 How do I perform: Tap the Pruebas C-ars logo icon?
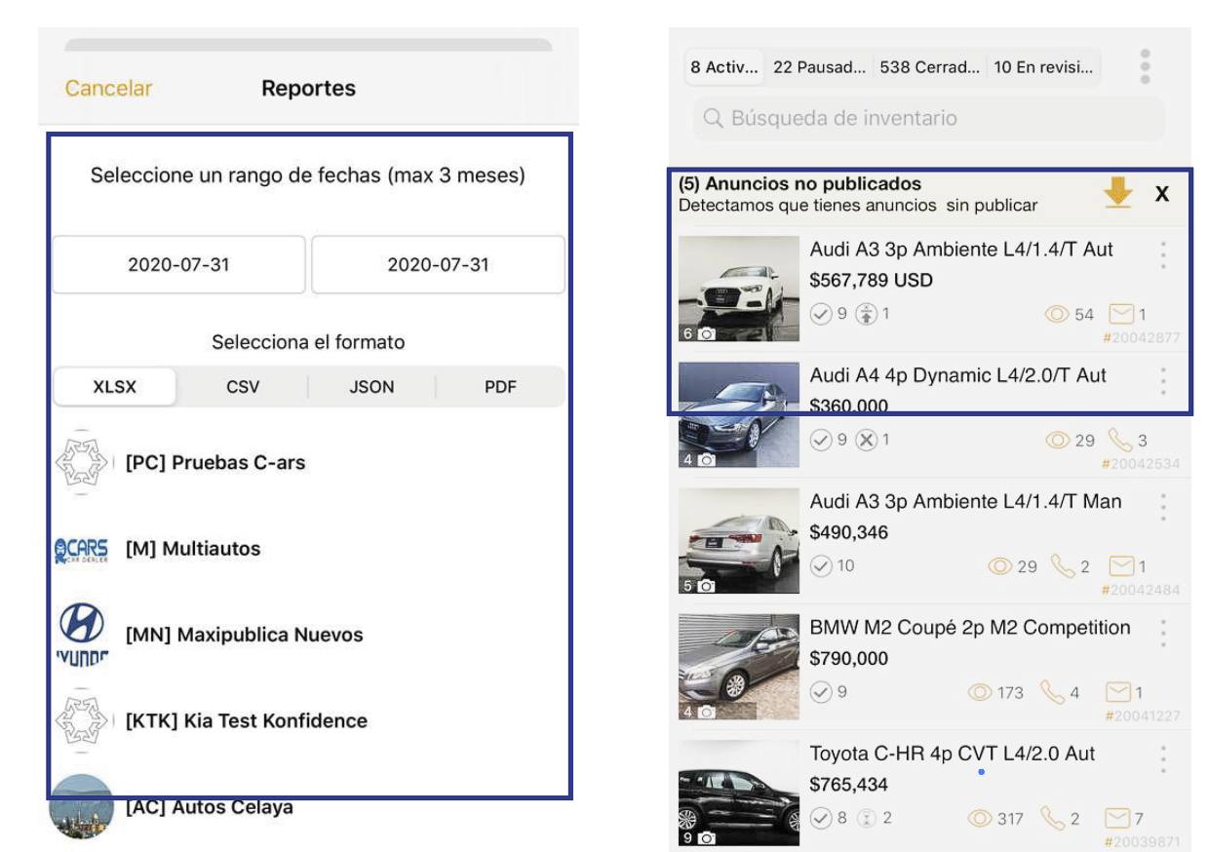81,463
